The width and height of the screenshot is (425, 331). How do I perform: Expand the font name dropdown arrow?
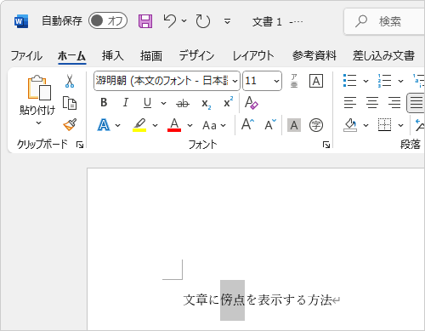pyautogui.click(x=235, y=81)
